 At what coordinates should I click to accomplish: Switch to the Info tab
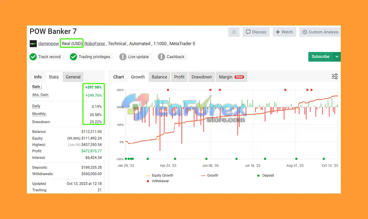tap(38, 77)
